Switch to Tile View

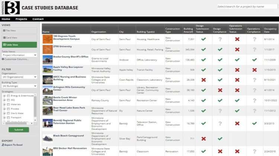coord(19,31)
